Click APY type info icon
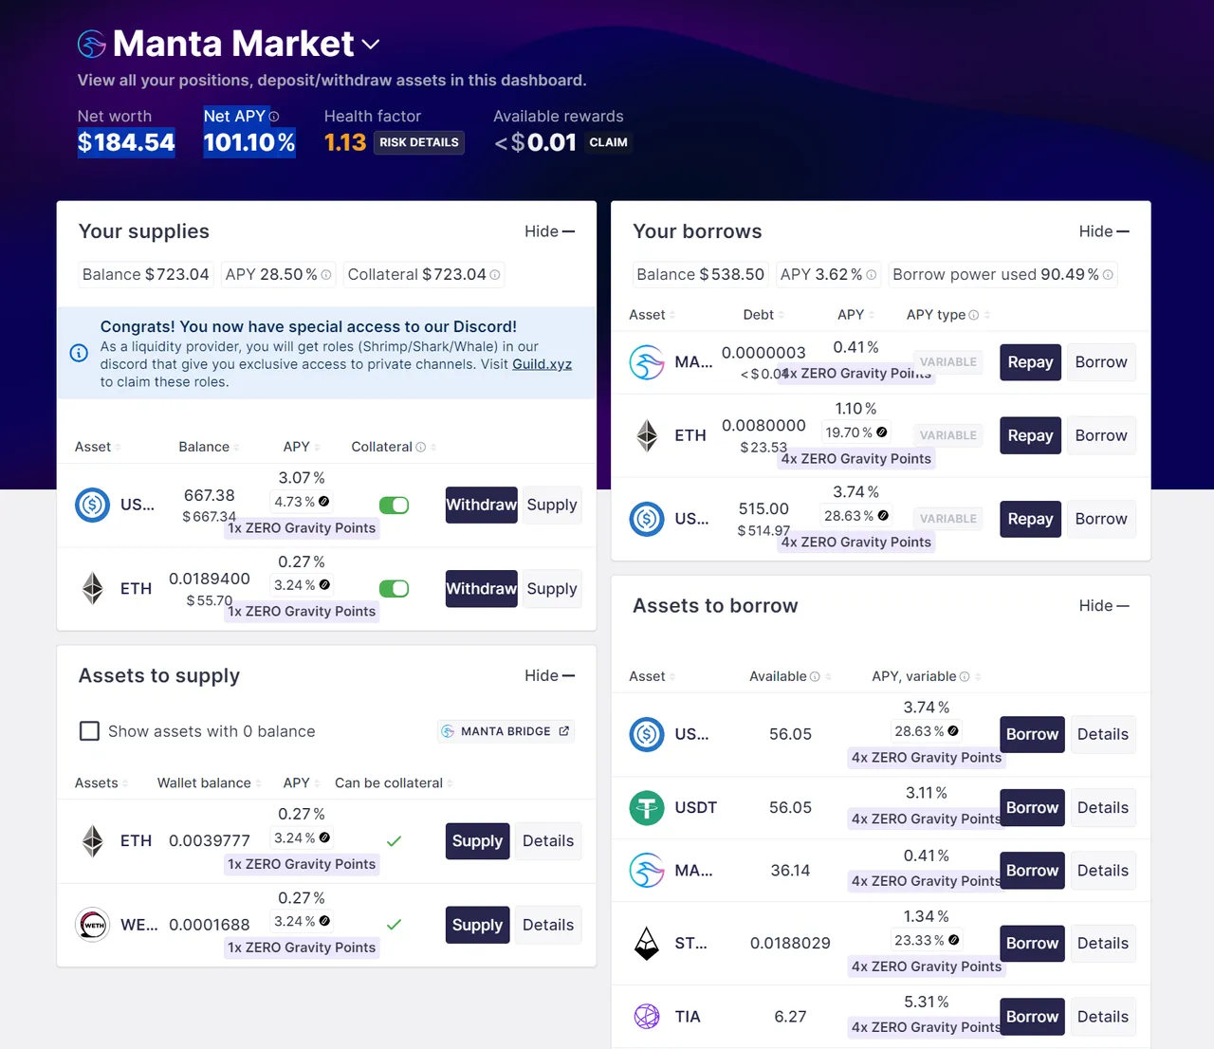The image size is (1214, 1049). (973, 315)
